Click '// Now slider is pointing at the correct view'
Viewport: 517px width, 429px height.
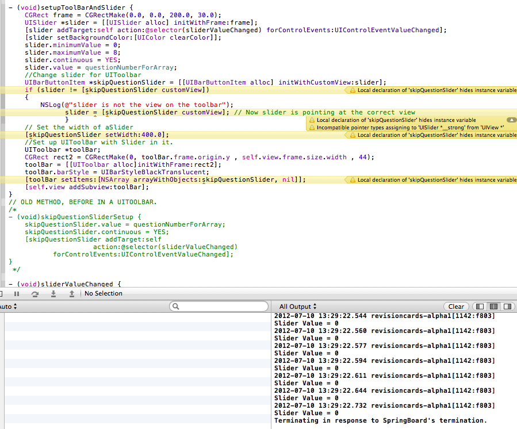pos(324,113)
